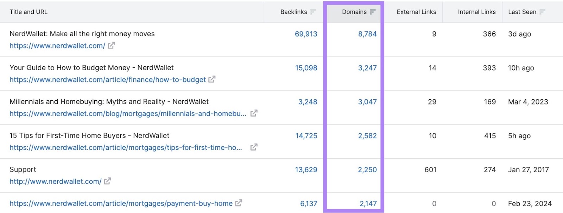The image size is (563, 213).
Task: Click the 2,250 domains count for Support
Action: 367,170
